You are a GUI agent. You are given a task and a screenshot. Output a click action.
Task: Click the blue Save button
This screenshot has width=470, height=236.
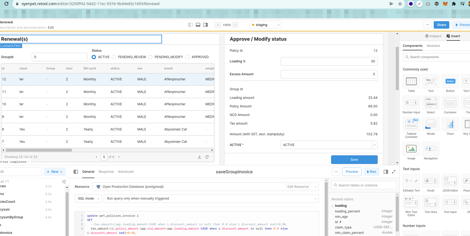(354, 160)
